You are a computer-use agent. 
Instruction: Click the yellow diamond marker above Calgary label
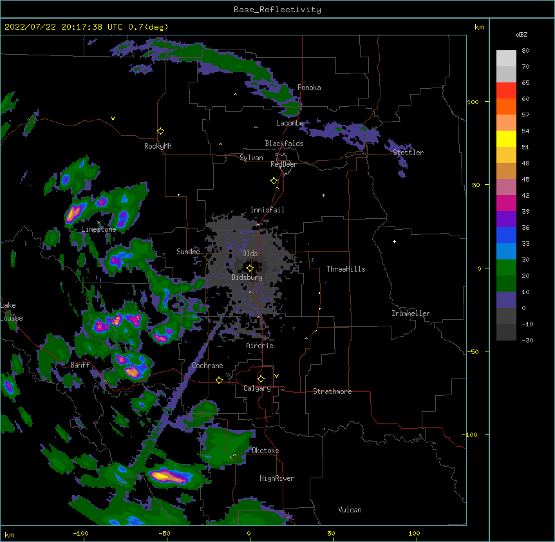point(261,379)
